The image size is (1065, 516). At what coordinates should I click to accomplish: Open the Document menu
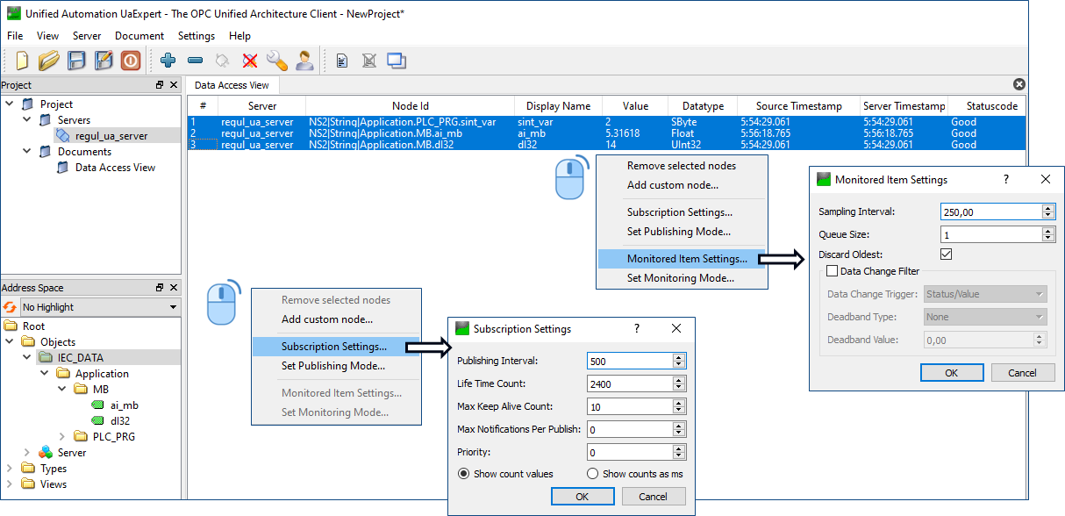(x=139, y=36)
